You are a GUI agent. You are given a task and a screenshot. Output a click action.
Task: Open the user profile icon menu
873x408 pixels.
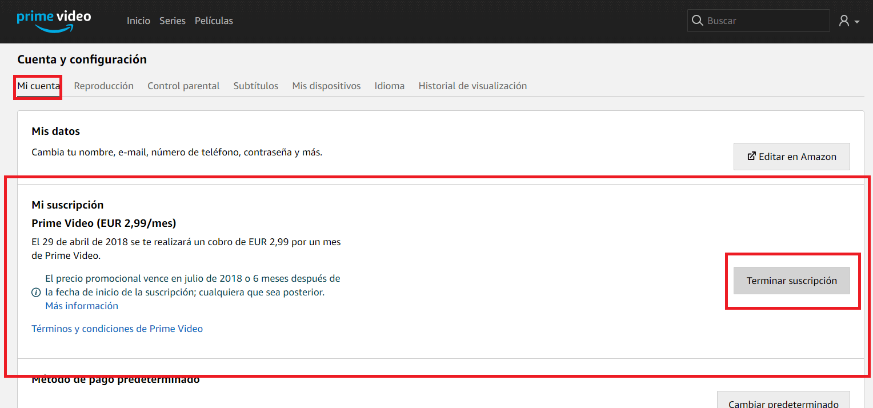(844, 21)
